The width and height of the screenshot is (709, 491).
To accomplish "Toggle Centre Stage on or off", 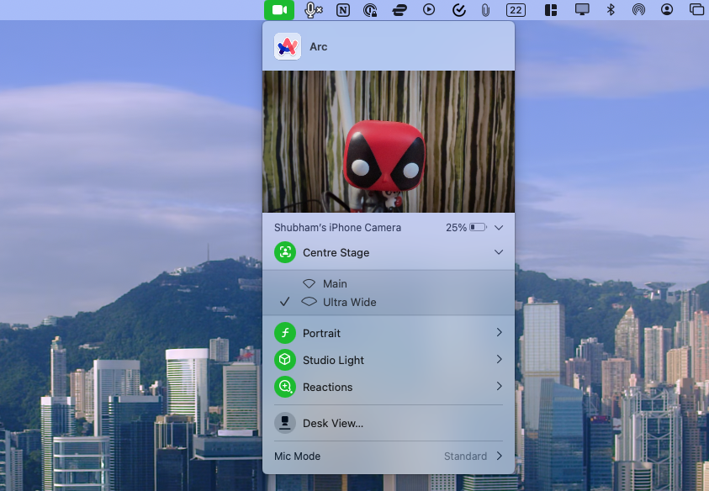I will (335, 252).
